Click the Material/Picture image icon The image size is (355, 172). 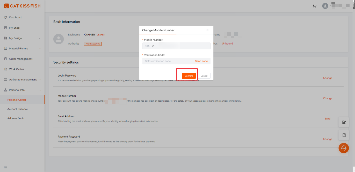[5, 48]
